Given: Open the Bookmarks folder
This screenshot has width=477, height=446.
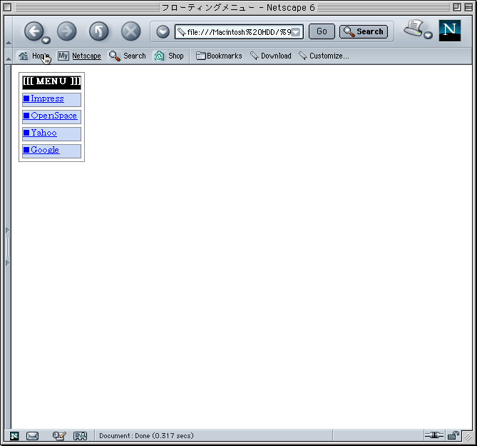Looking at the screenshot, I should tap(219, 56).
